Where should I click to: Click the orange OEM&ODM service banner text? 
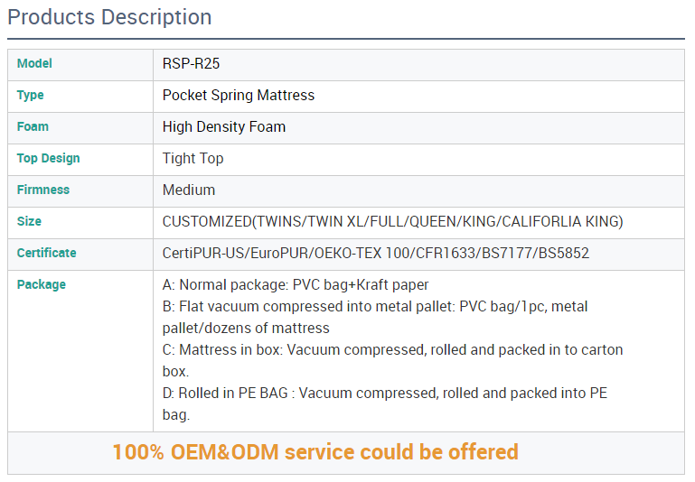click(315, 452)
